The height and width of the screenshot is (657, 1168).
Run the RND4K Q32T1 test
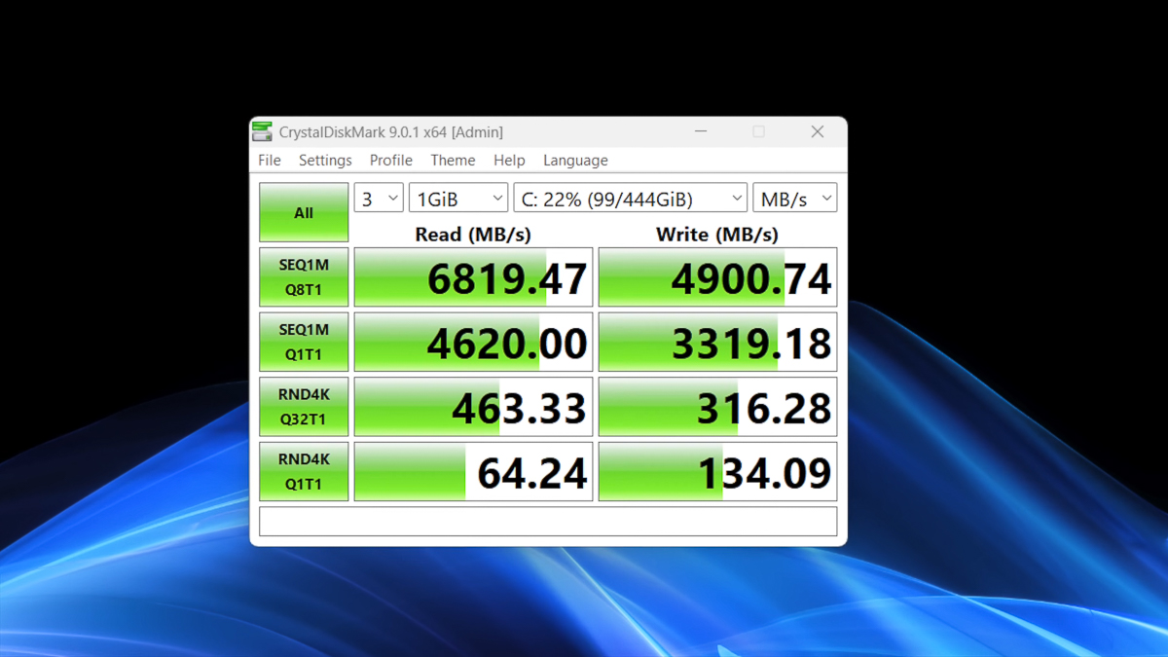pos(304,407)
